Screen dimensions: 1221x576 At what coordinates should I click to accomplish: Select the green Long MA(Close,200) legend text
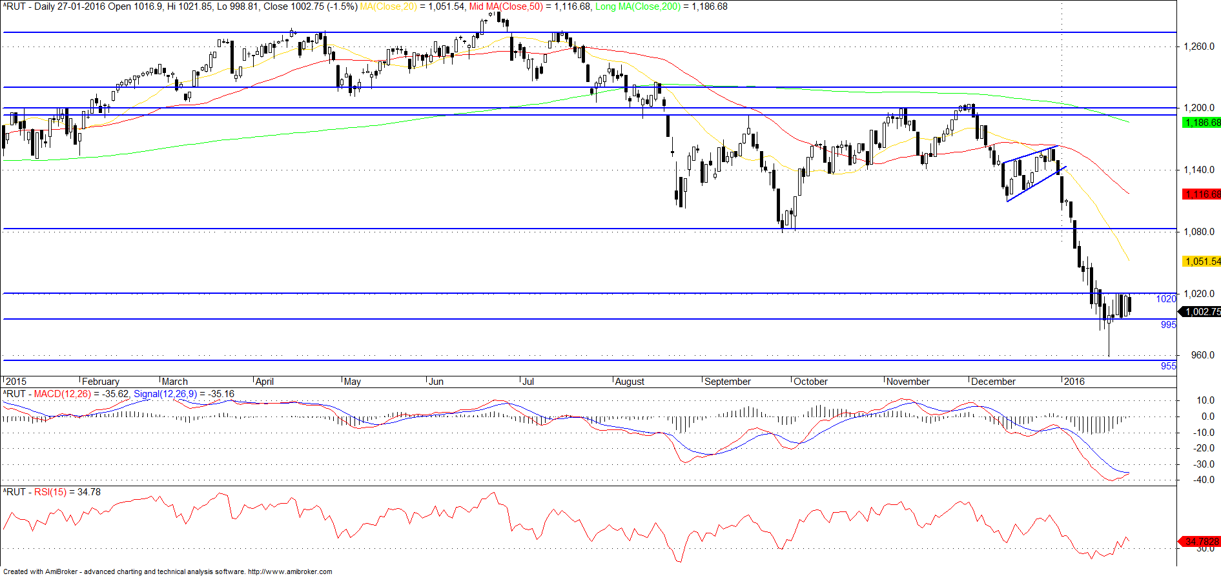pyautogui.click(x=638, y=6)
